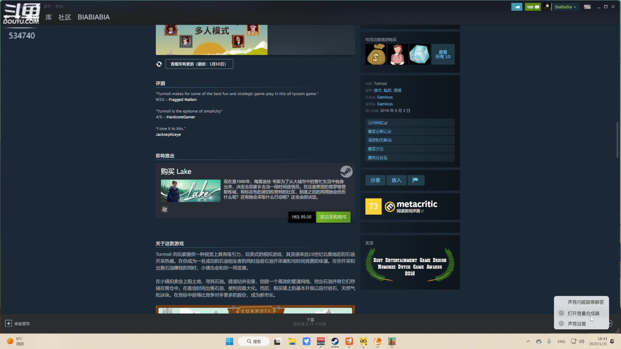Image resolution: width=621 pixels, height=349 pixels.
Task: Click the crystal point shop item
Action: pyautogui.click(x=419, y=54)
